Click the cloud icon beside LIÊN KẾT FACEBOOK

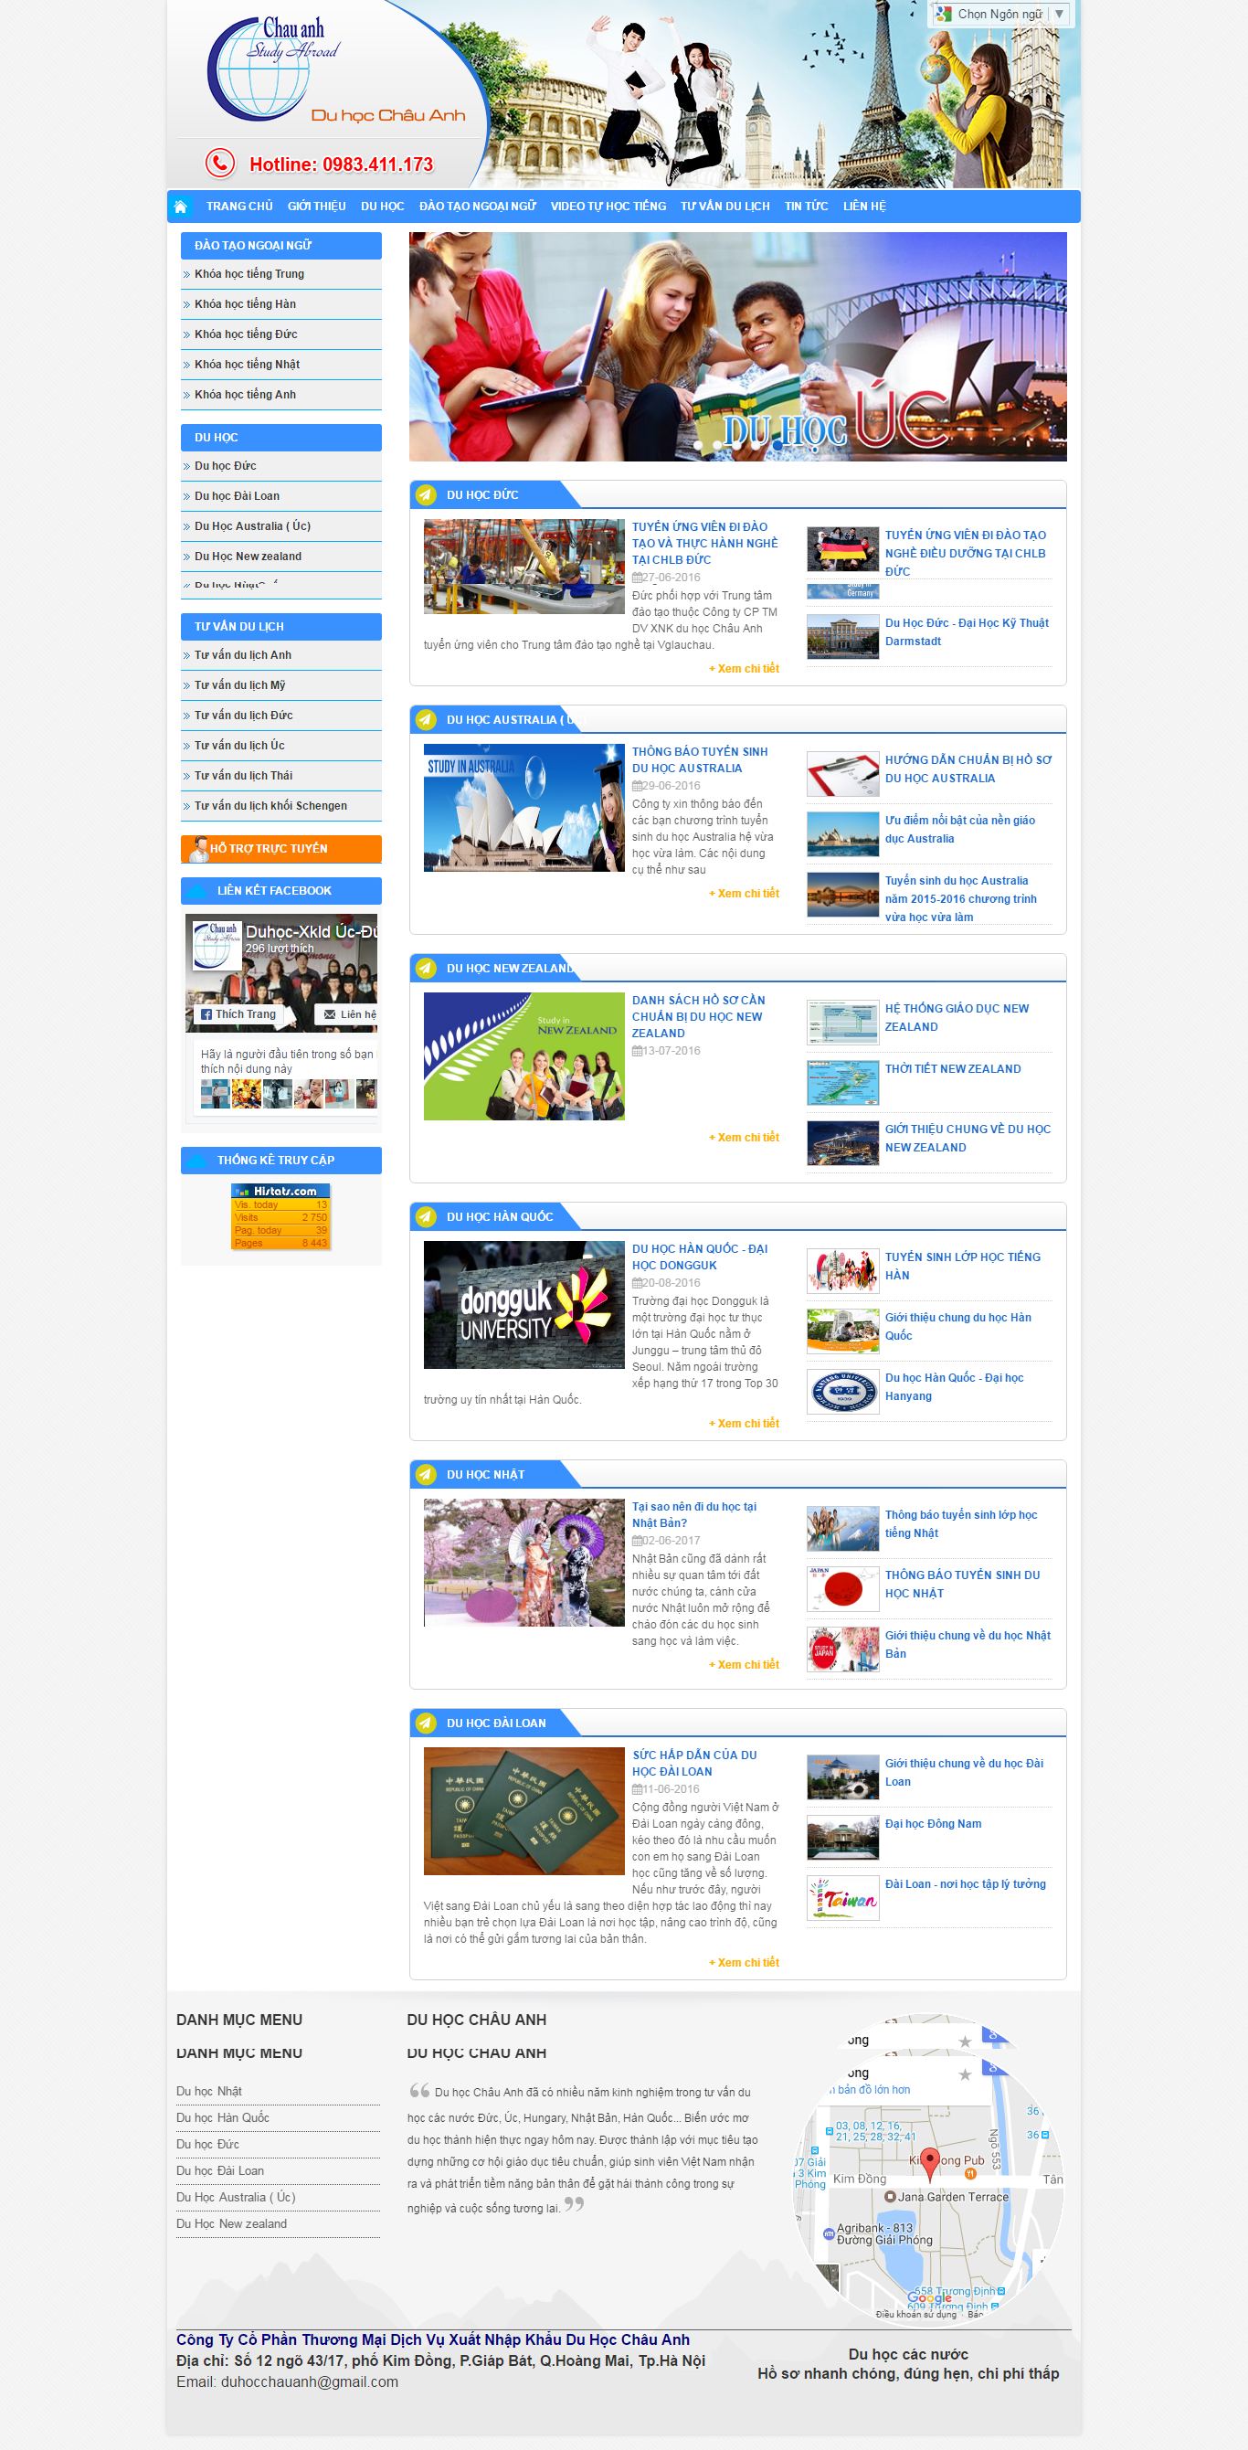click(196, 890)
